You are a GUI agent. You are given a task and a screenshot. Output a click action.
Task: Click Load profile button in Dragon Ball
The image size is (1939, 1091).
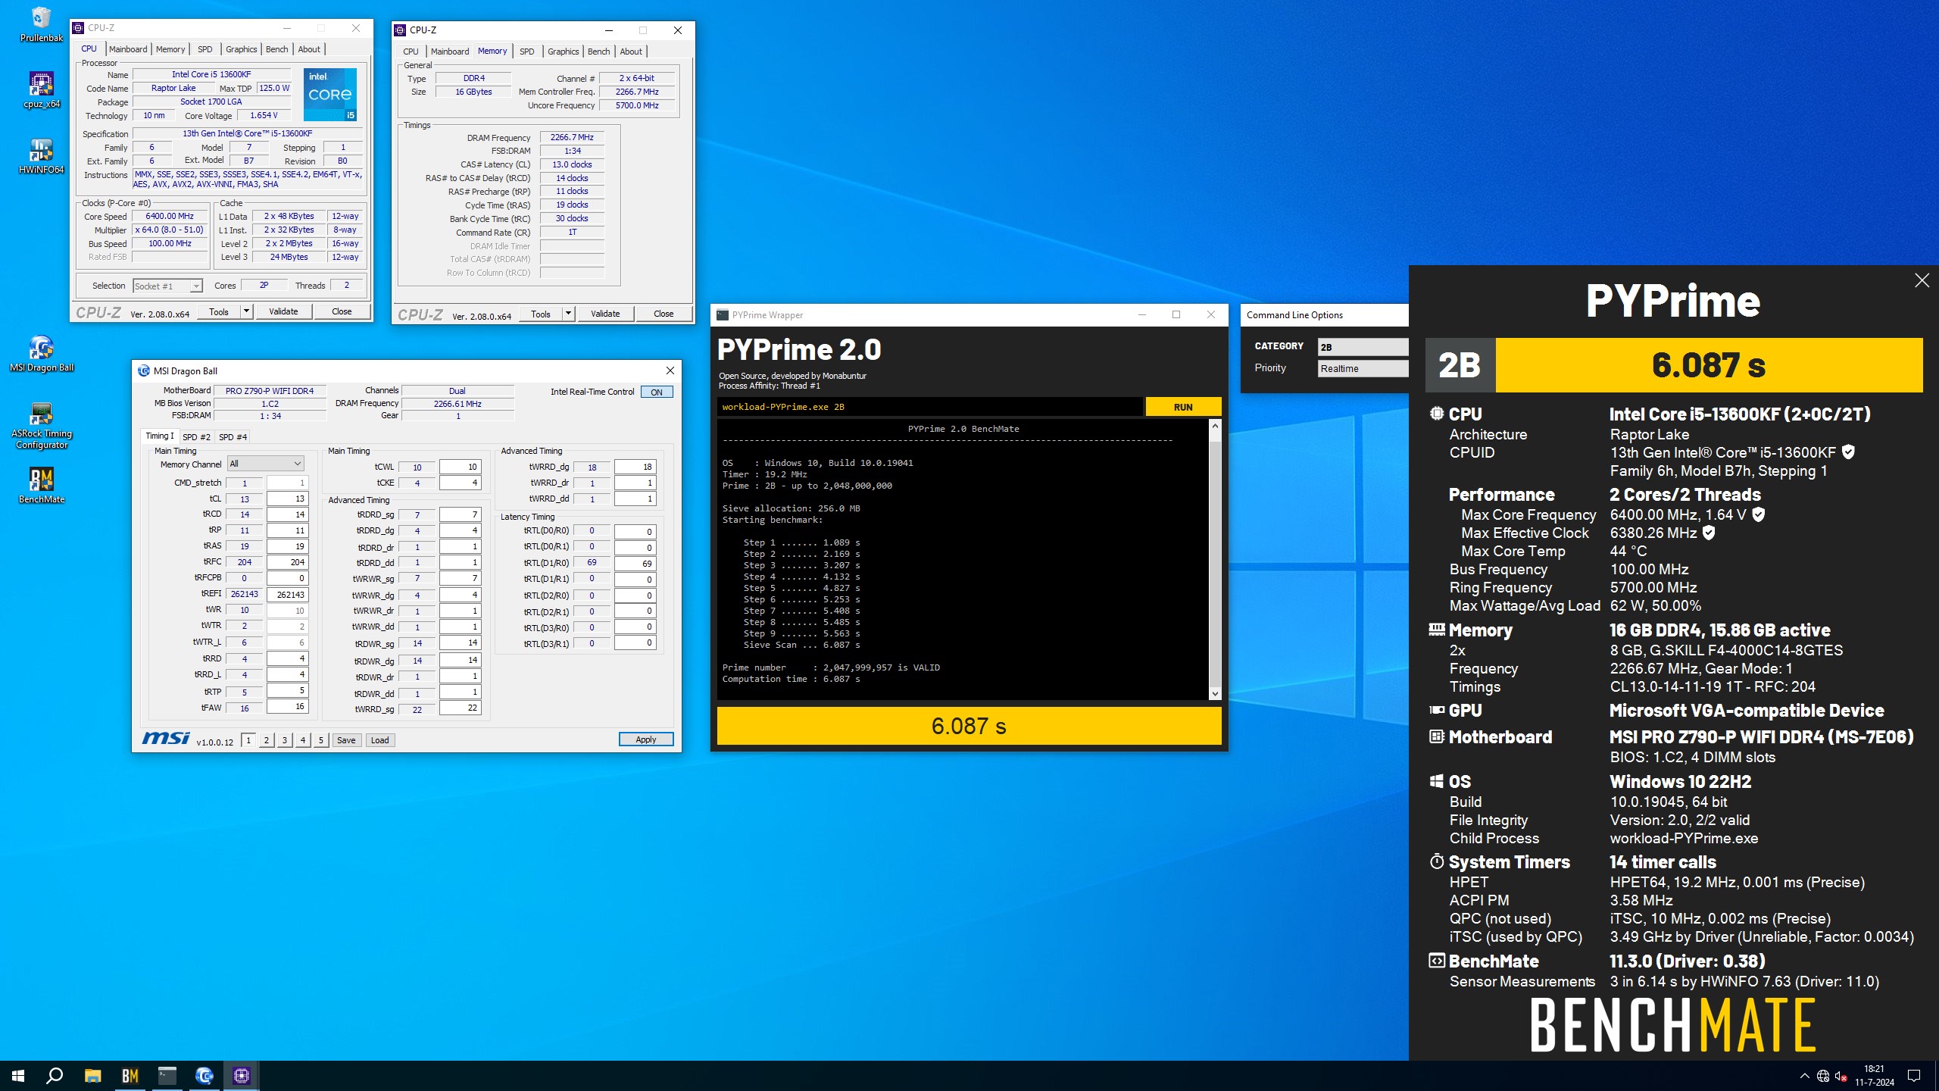[x=379, y=740]
